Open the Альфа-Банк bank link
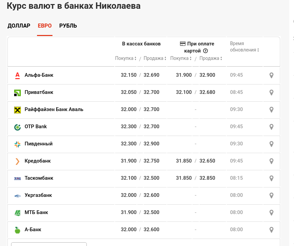 [x=39, y=75]
